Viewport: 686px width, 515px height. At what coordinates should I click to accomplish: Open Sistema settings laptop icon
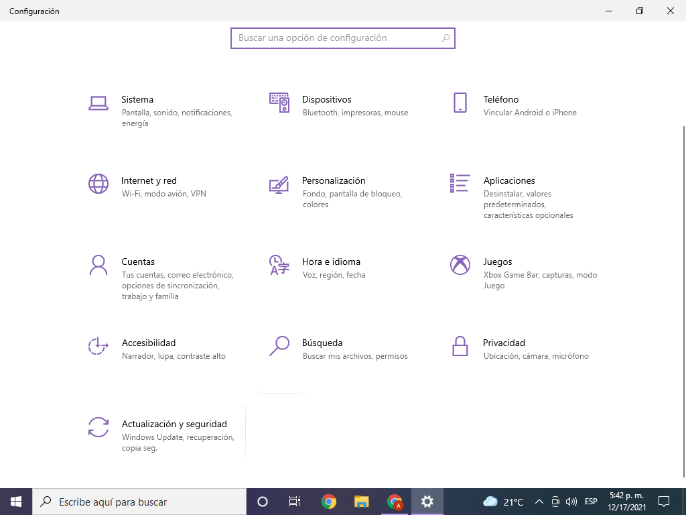(x=98, y=103)
